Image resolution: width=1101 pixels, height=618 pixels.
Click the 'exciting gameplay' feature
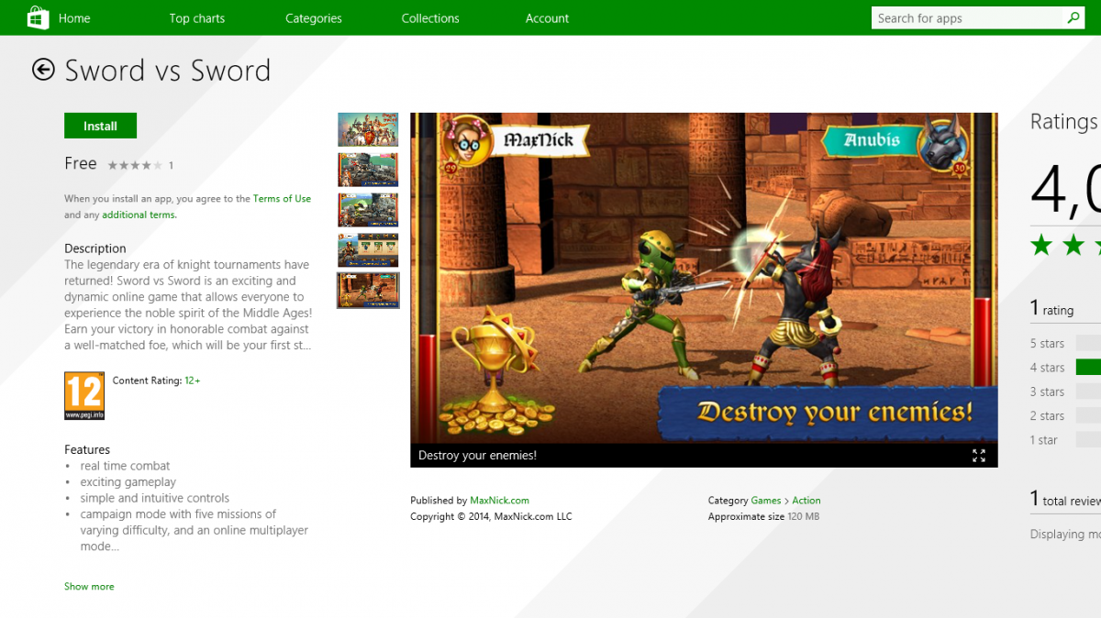[128, 482]
